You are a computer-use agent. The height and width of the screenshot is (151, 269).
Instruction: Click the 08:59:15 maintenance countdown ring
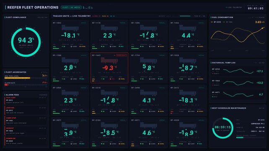click(223, 128)
